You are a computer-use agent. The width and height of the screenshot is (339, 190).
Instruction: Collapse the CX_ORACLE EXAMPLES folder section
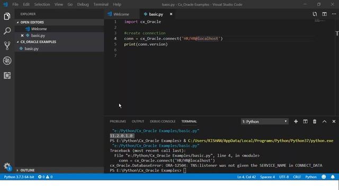(x=17, y=42)
